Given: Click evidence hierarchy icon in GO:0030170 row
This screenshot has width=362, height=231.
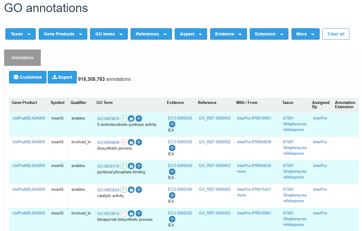Looking at the screenshot, I should click(x=172, y=172).
